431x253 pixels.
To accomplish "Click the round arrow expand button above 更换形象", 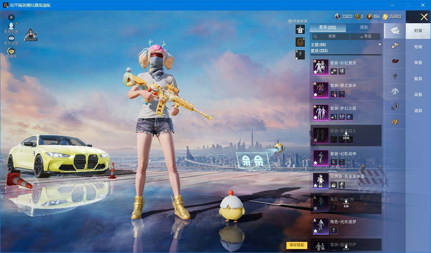I will pos(11,17).
